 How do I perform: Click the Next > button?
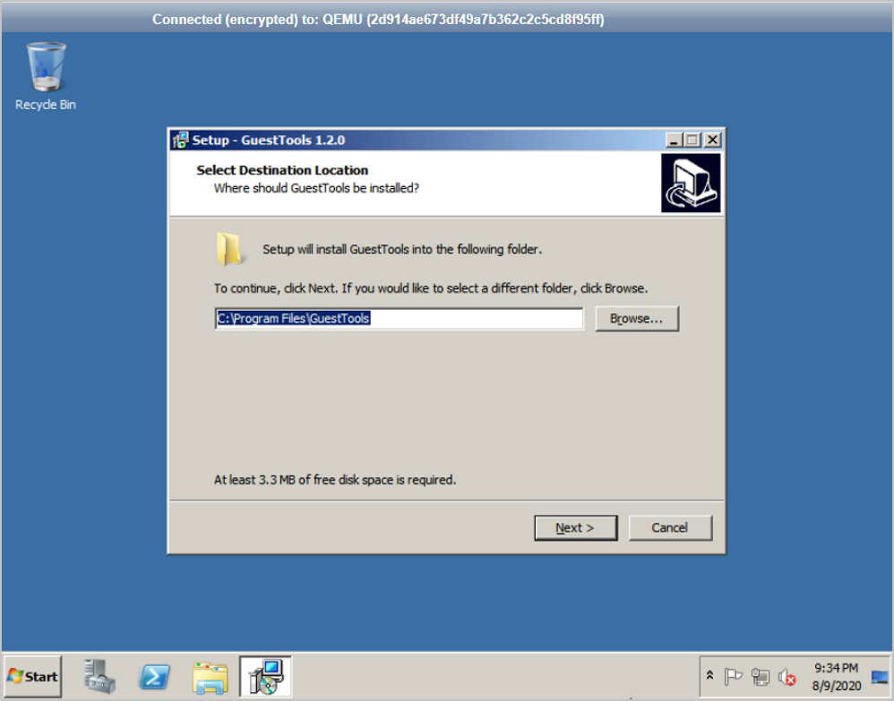tap(575, 527)
